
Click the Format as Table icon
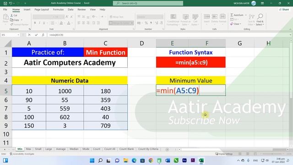(x=185, y=17)
